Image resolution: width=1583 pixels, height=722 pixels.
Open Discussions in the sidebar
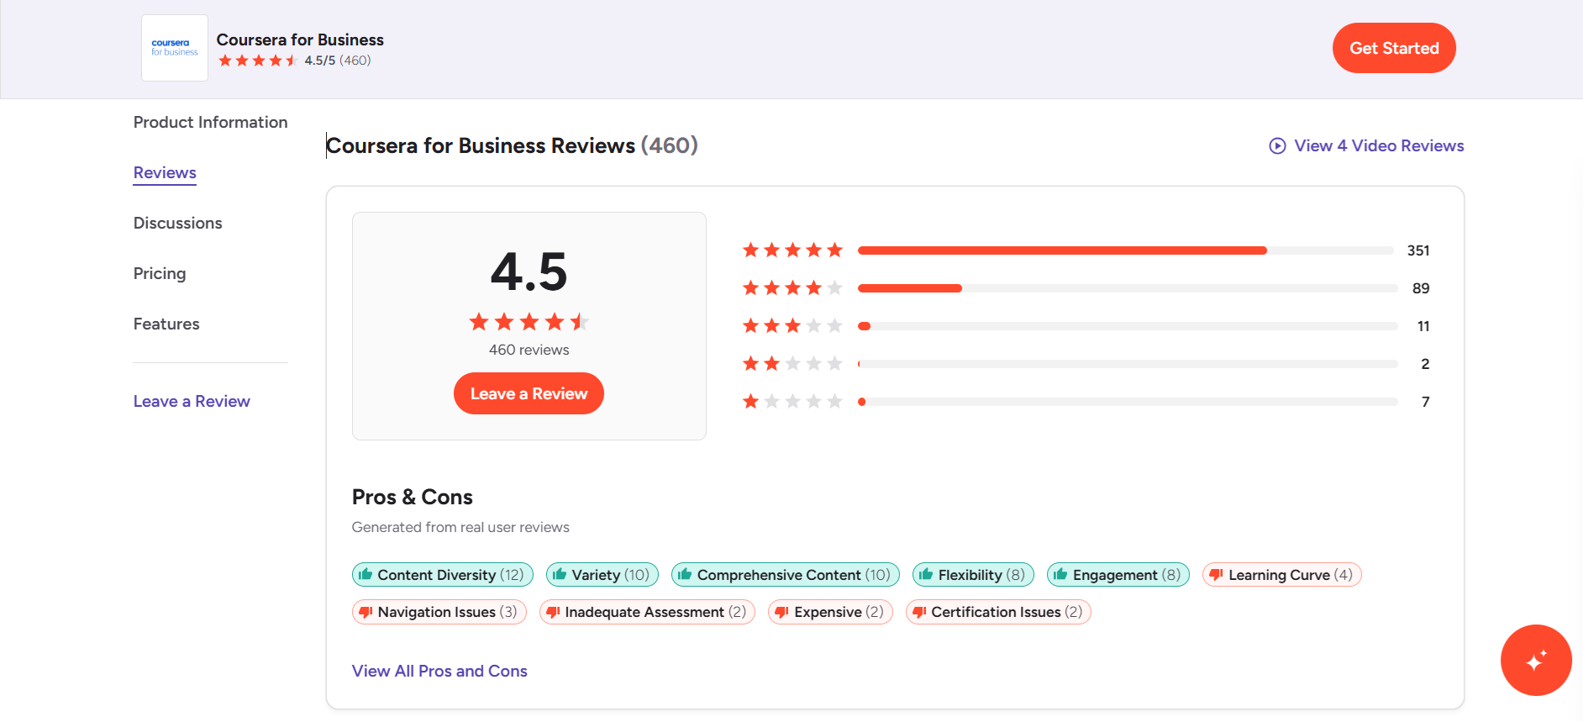177,223
